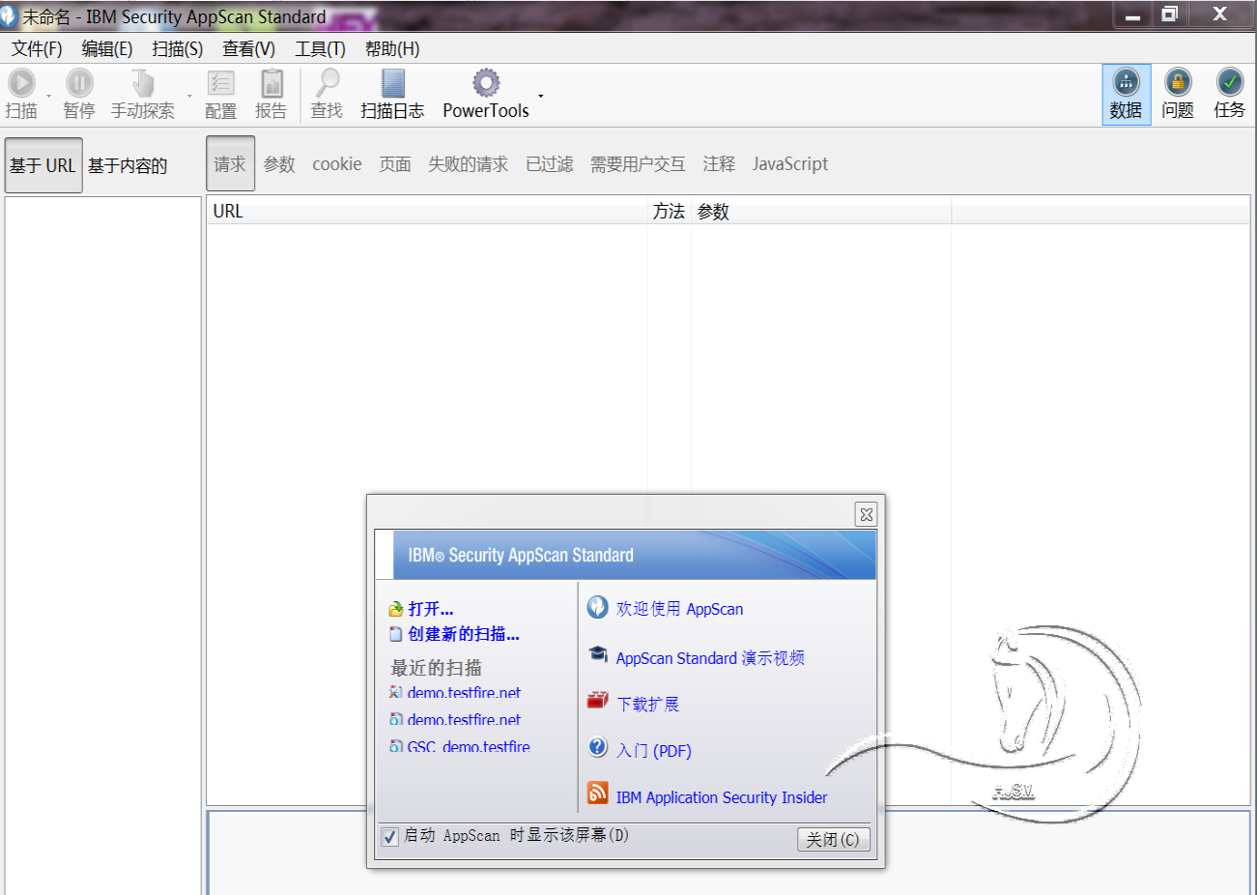Open the 配置 configuration icon

coord(221,83)
